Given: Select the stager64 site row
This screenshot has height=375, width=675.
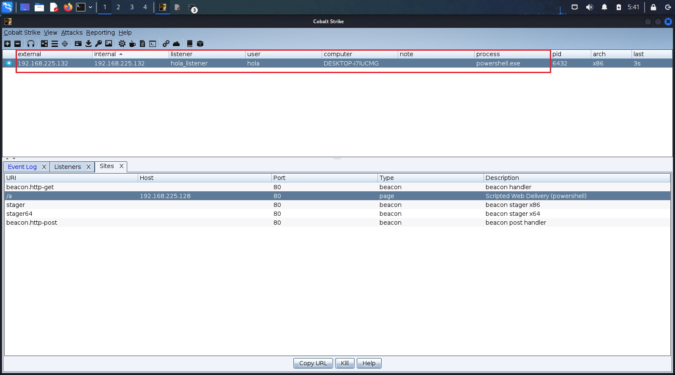Looking at the screenshot, I should 337,214.
